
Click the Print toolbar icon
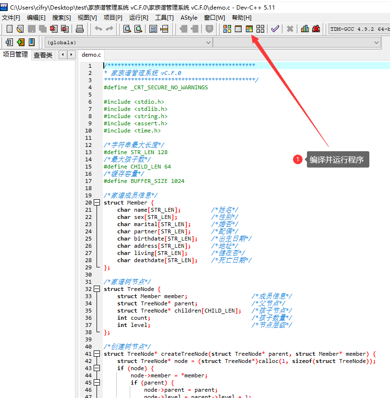point(80,29)
